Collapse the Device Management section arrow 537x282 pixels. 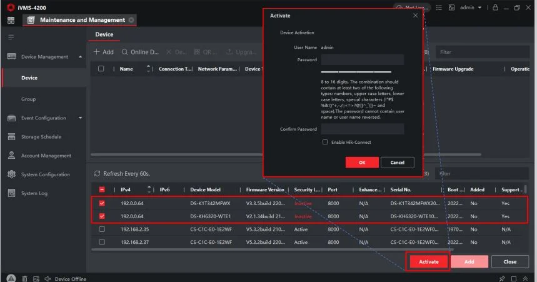click(x=80, y=57)
